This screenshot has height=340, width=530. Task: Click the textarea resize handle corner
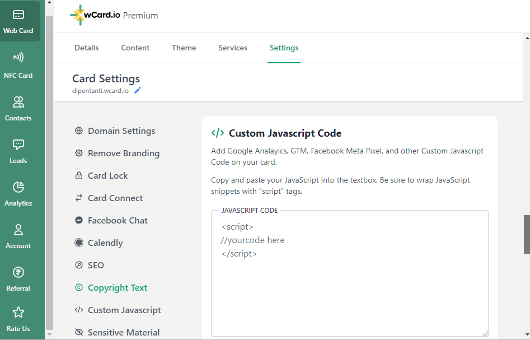(485, 333)
